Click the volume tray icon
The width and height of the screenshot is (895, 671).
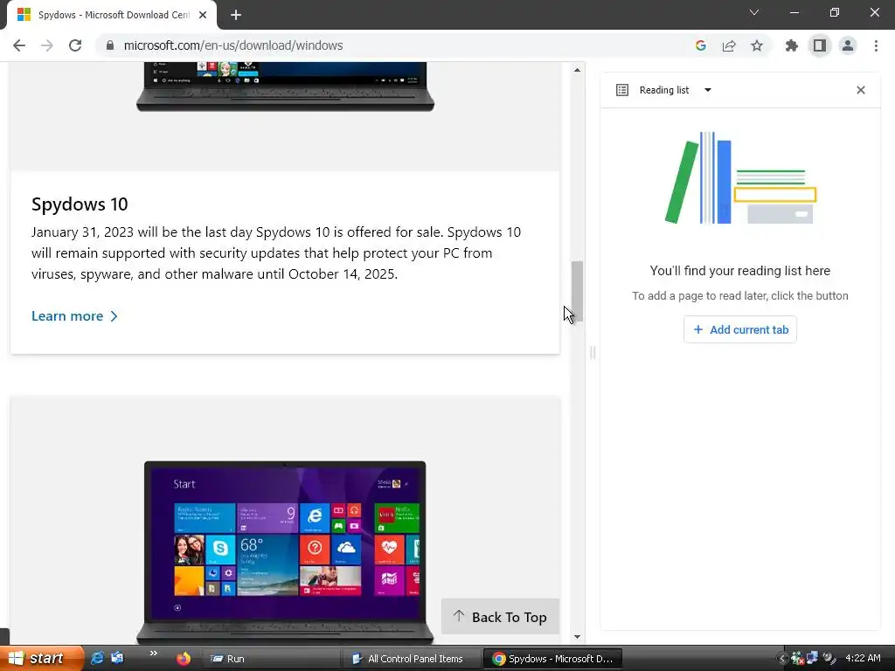coord(829,659)
